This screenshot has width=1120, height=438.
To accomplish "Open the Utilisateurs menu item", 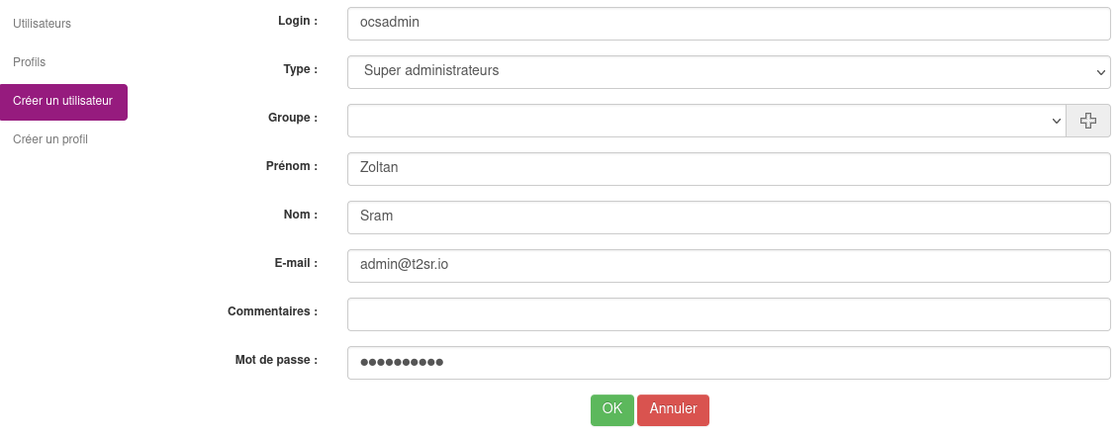I will click(x=43, y=24).
